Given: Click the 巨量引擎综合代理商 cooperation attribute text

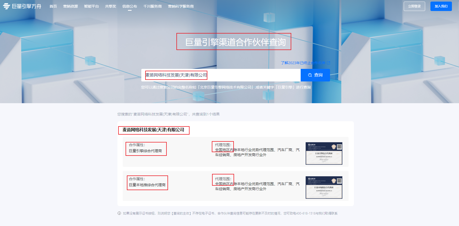Looking at the screenshot, I should tap(145, 151).
